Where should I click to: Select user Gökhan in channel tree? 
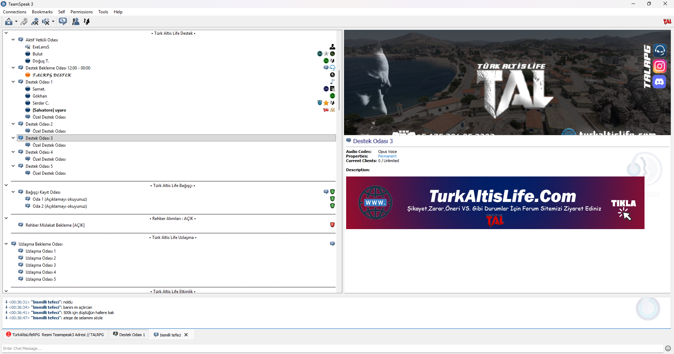coord(40,96)
